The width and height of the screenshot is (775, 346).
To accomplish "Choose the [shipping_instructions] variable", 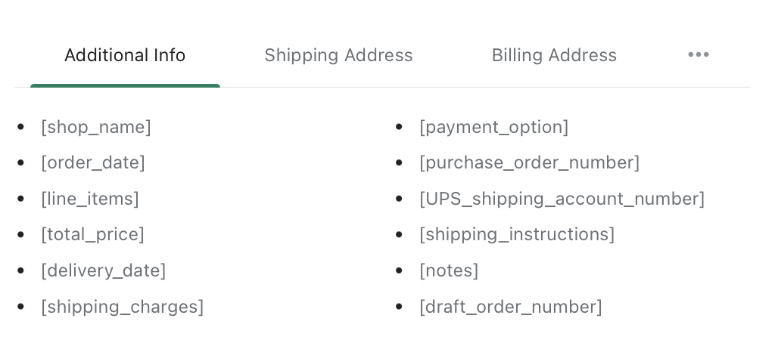I will pyautogui.click(x=517, y=234).
